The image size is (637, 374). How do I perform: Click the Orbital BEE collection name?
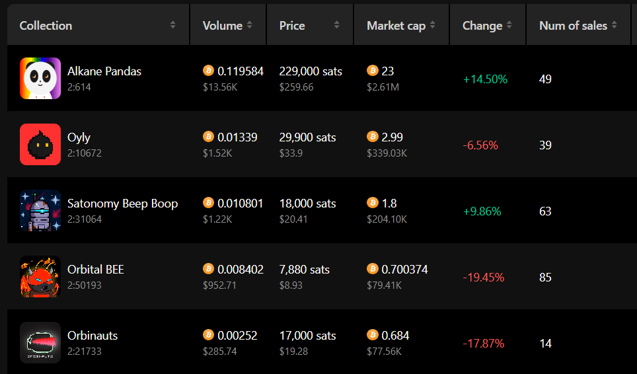coord(95,269)
